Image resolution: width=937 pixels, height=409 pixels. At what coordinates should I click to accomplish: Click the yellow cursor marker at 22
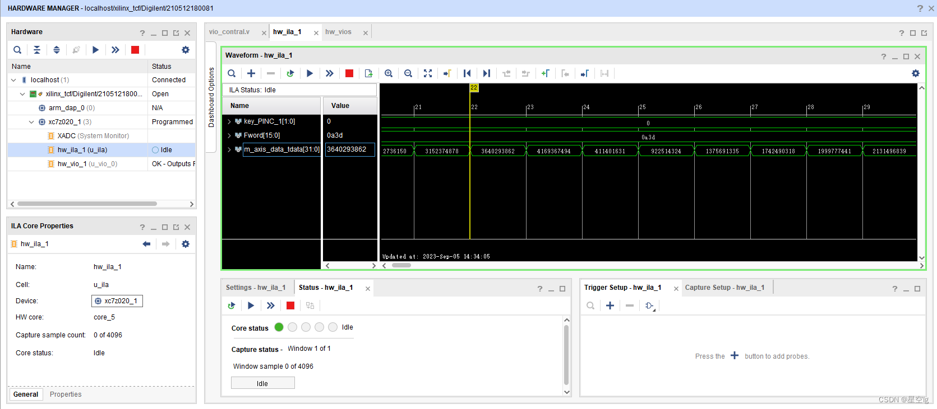(474, 88)
